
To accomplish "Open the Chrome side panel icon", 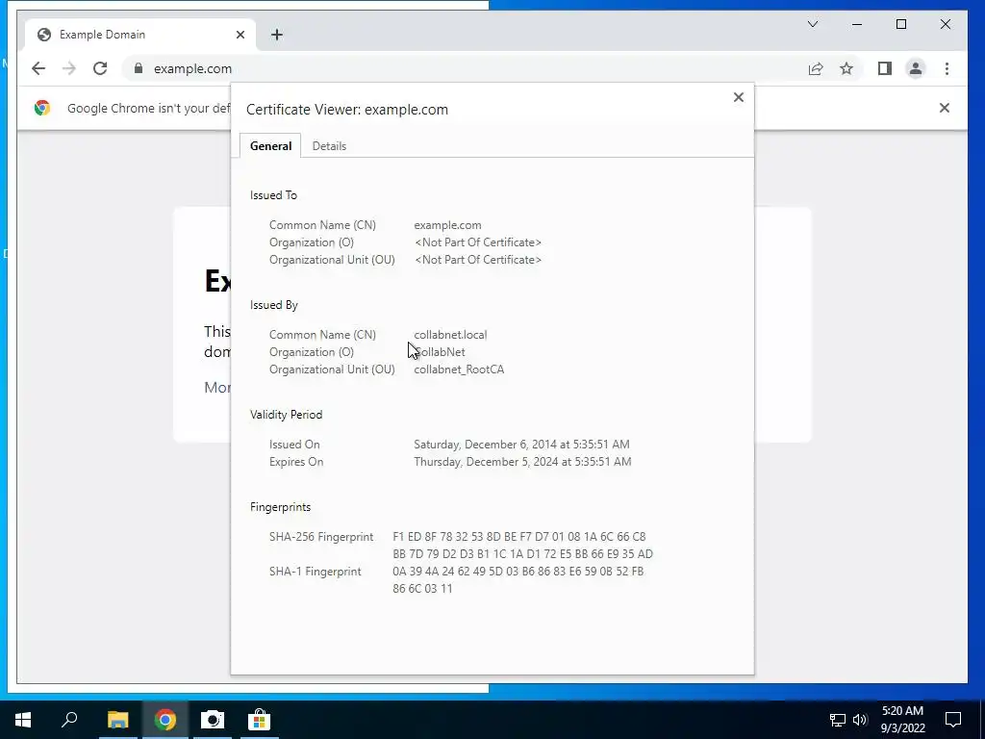I will (x=885, y=68).
